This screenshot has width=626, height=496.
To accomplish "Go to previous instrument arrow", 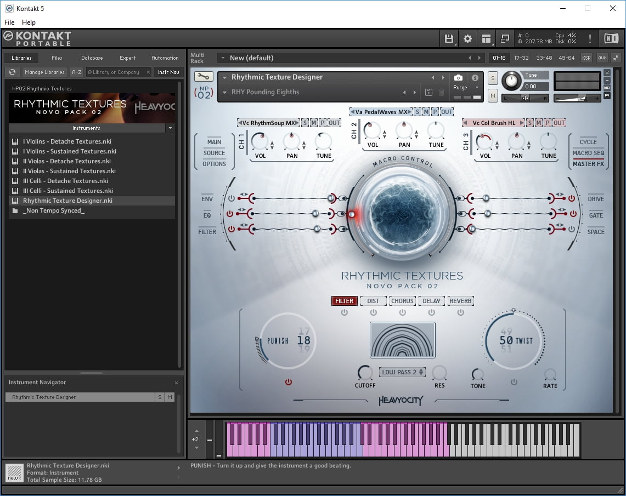I will click(x=433, y=78).
